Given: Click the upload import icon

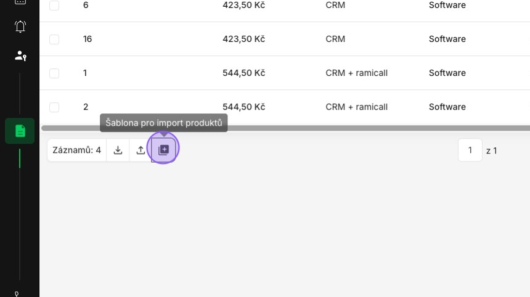Looking at the screenshot, I should (x=141, y=150).
